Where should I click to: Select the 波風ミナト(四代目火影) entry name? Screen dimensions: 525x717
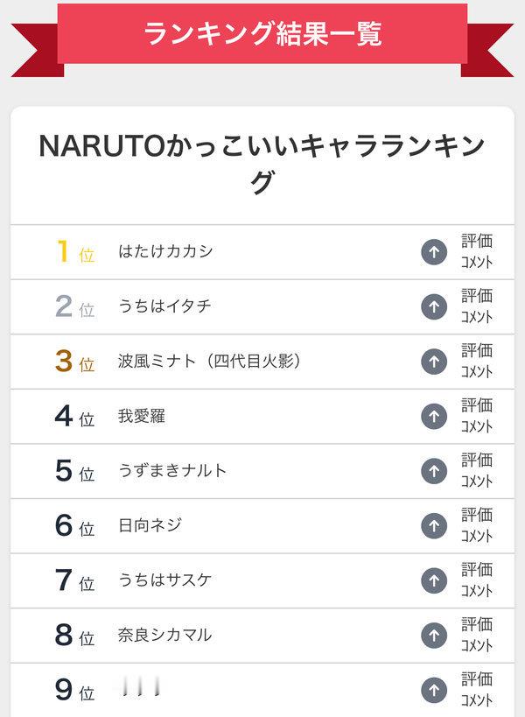click(x=209, y=362)
